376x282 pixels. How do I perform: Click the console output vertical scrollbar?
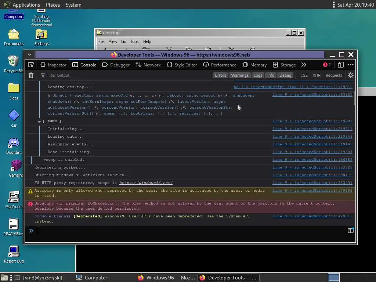[354, 98]
